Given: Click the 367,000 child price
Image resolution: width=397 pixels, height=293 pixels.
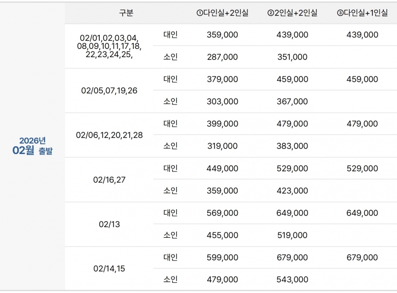Looking at the screenshot, I should click(292, 102).
